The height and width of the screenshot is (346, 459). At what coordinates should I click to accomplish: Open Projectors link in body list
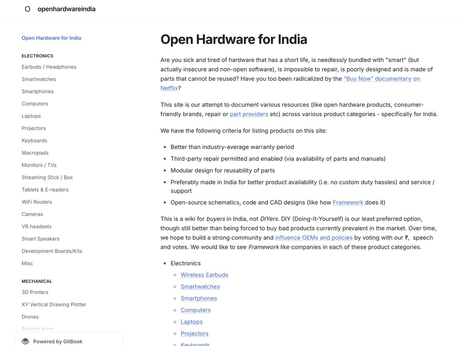point(194,333)
